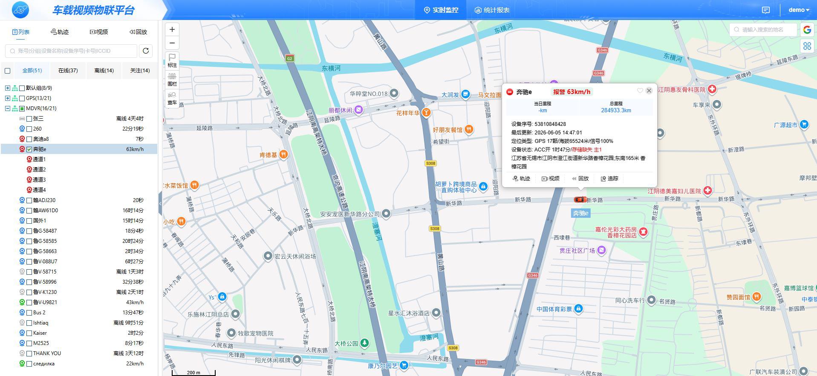Expand the GPS tree group
The width and height of the screenshot is (817, 376).
[x=7, y=98]
